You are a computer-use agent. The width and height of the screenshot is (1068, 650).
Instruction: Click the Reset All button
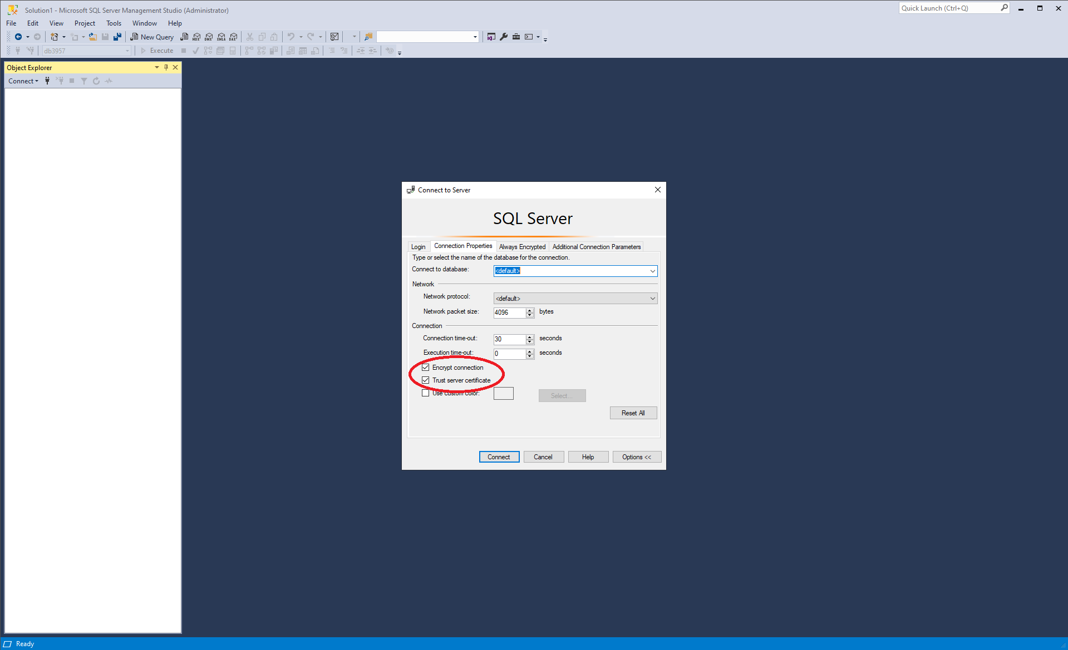pos(633,413)
